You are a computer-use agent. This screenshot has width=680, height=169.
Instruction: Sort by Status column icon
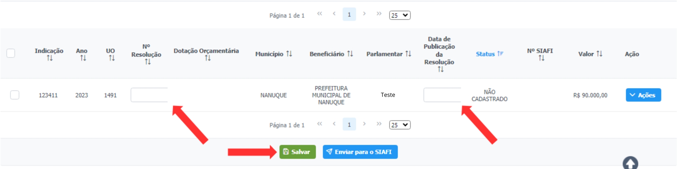coord(500,54)
